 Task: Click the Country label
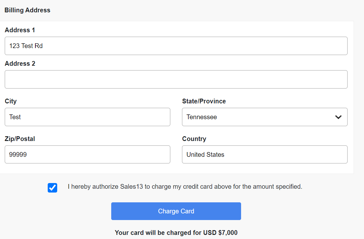click(194, 139)
